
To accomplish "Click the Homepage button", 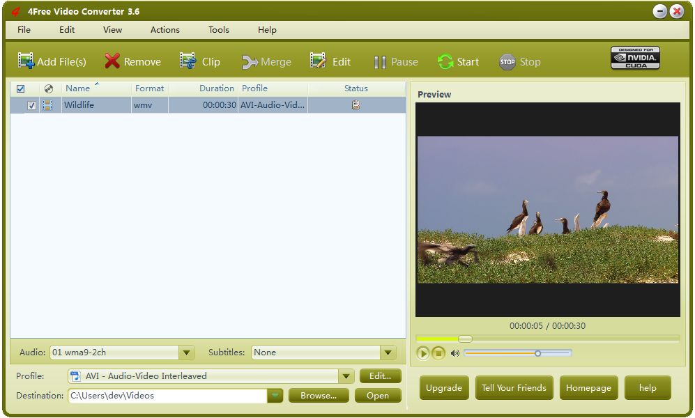I will point(588,388).
